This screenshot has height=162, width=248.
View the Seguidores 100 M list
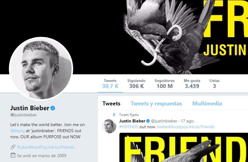tap(164, 84)
